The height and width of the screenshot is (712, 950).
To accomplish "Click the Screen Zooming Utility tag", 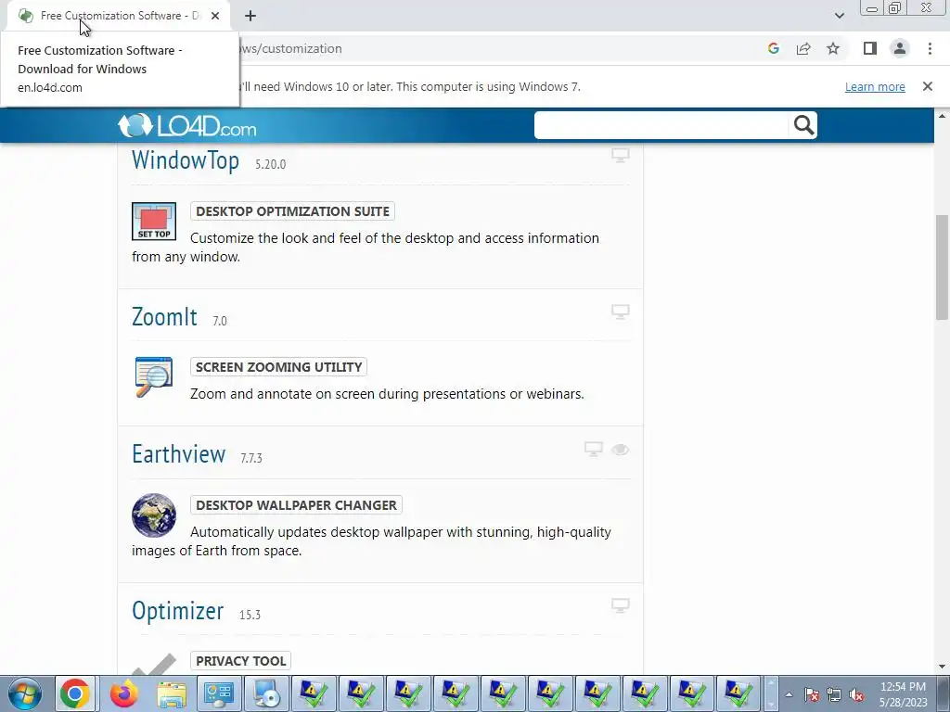I will 278,367.
